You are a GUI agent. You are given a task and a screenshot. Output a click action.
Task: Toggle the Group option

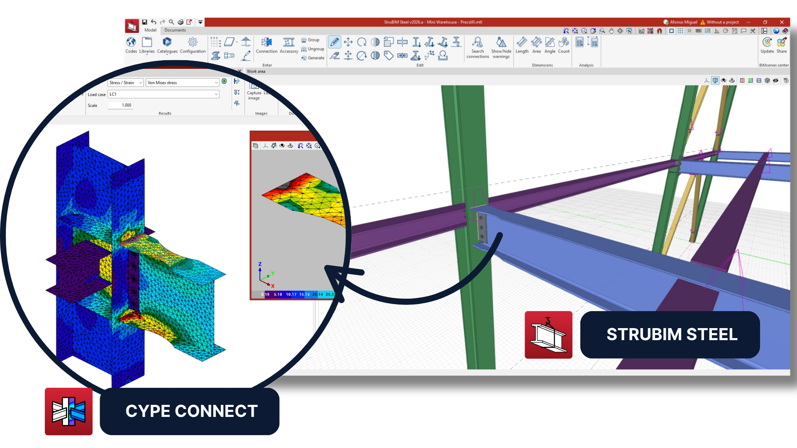click(x=312, y=40)
